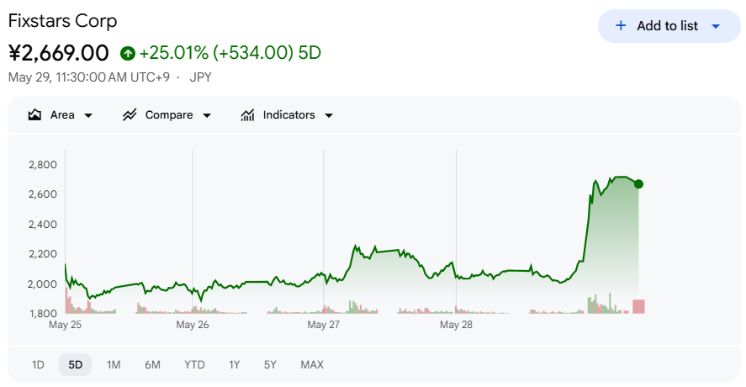Click the last pink volume bar
The image size is (746, 387).
pos(638,306)
